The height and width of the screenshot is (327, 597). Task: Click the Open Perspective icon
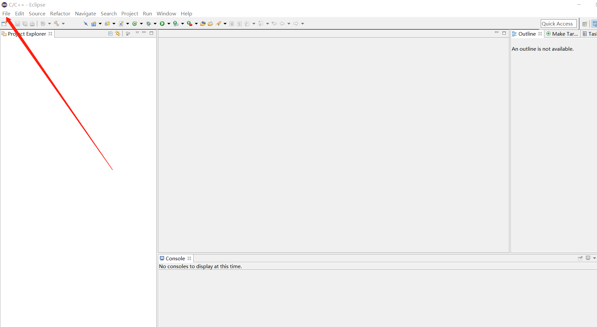point(585,24)
